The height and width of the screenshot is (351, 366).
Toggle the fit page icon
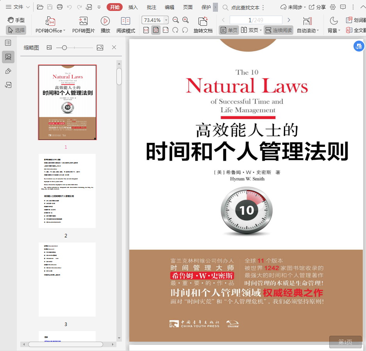point(156,30)
